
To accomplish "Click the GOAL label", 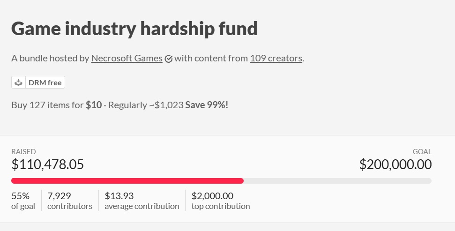I will point(422,152).
